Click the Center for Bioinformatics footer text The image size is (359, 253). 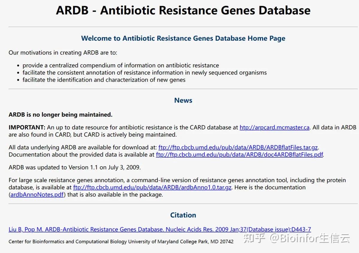tap(121, 241)
